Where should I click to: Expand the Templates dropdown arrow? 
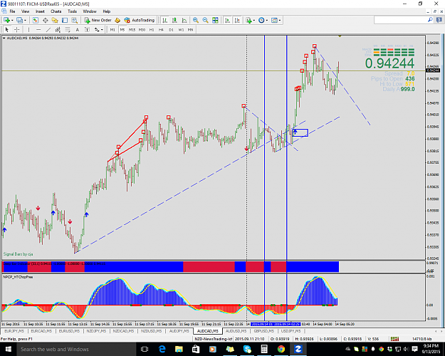coord(280,20)
